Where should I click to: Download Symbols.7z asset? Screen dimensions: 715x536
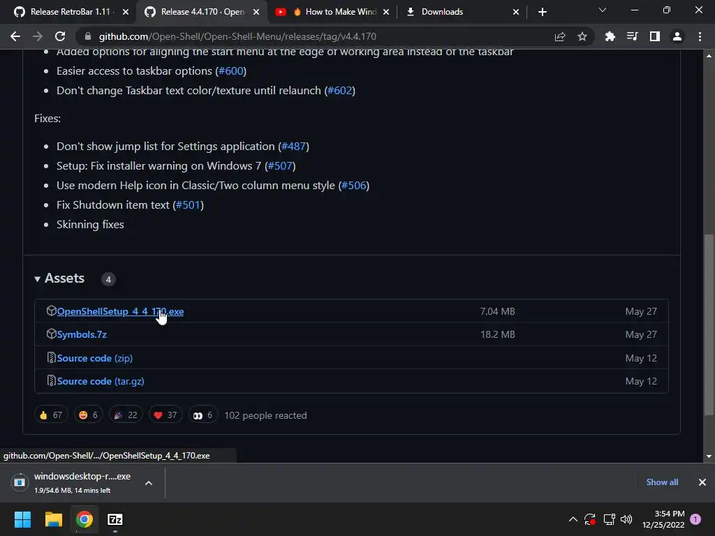tap(82, 334)
